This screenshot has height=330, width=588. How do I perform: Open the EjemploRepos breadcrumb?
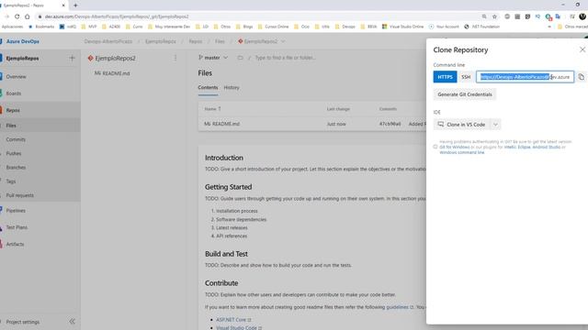[x=161, y=41]
